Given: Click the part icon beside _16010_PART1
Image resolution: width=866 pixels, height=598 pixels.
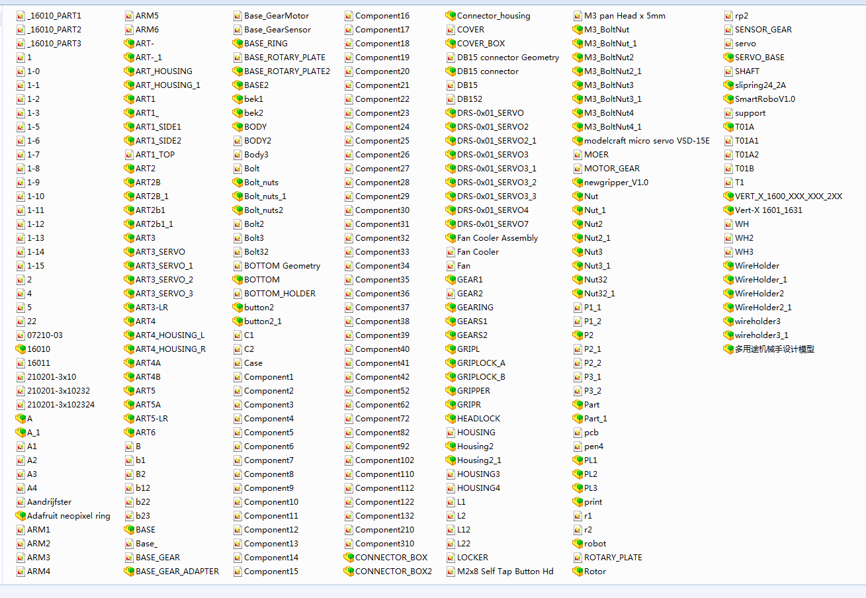Looking at the screenshot, I should 21,16.
